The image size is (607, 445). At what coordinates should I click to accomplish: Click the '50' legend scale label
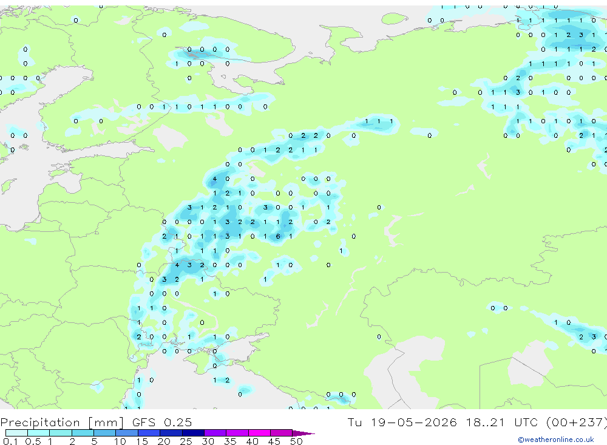pos(296,441)
